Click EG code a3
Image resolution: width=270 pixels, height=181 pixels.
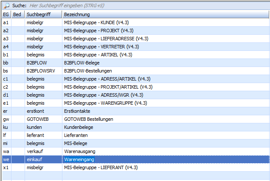click(6, 39)
